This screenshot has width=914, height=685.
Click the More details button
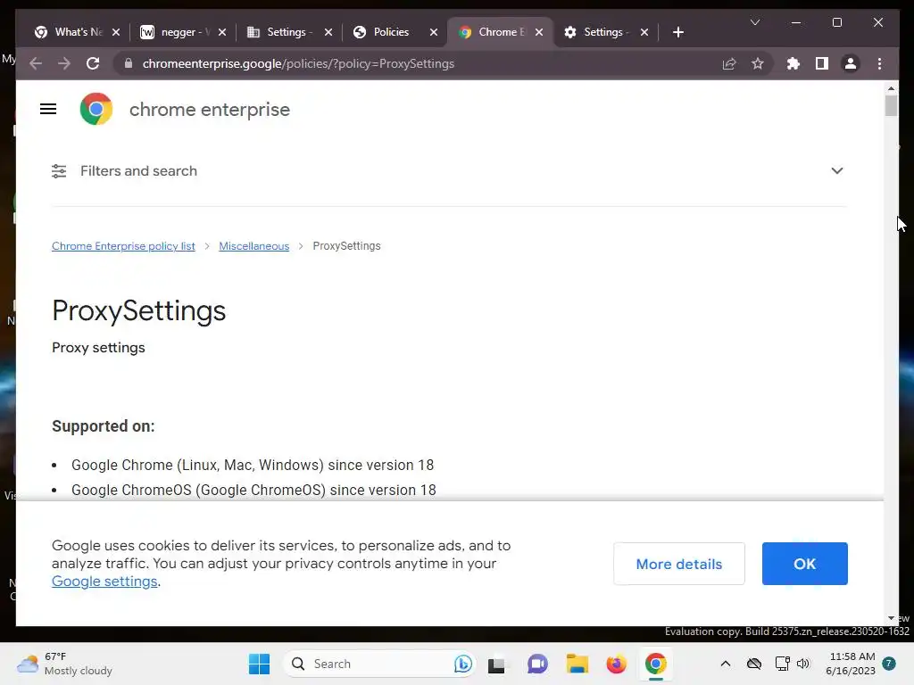tap(679, 564)
